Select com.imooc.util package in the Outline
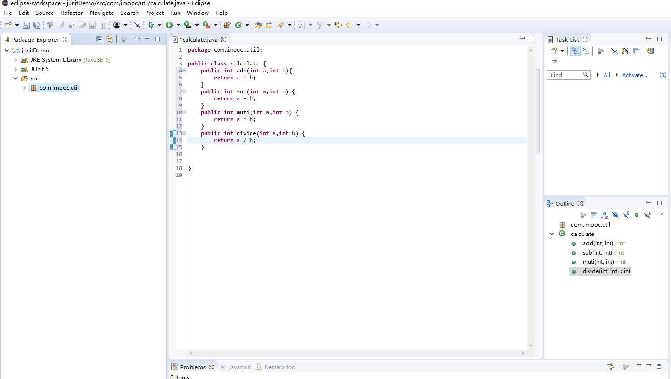 590,225
